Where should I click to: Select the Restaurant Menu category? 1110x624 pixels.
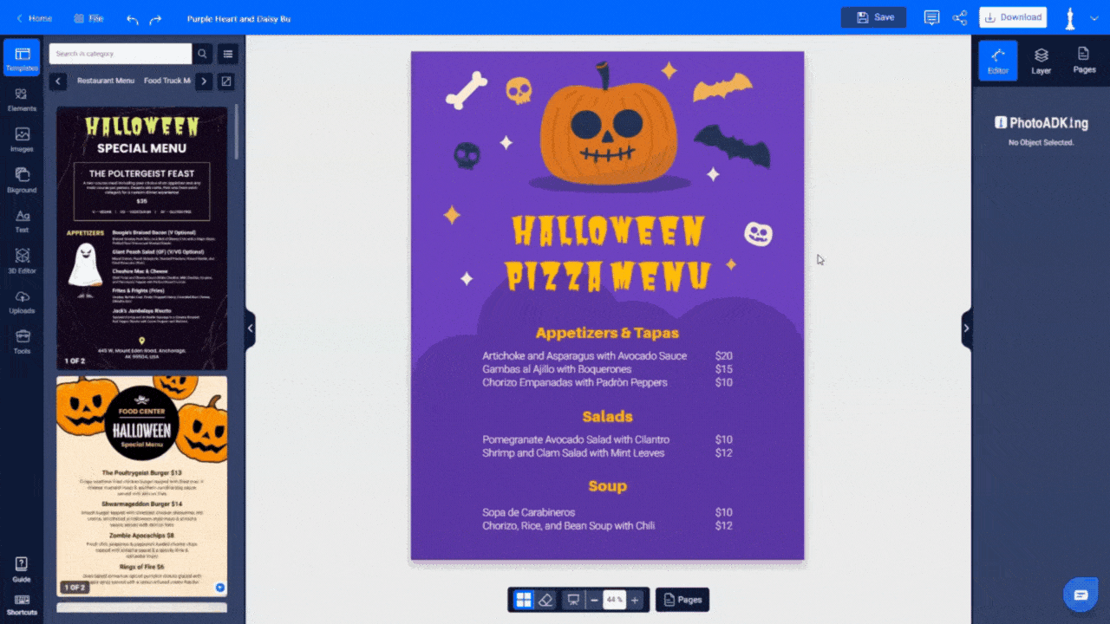point(106,81)
